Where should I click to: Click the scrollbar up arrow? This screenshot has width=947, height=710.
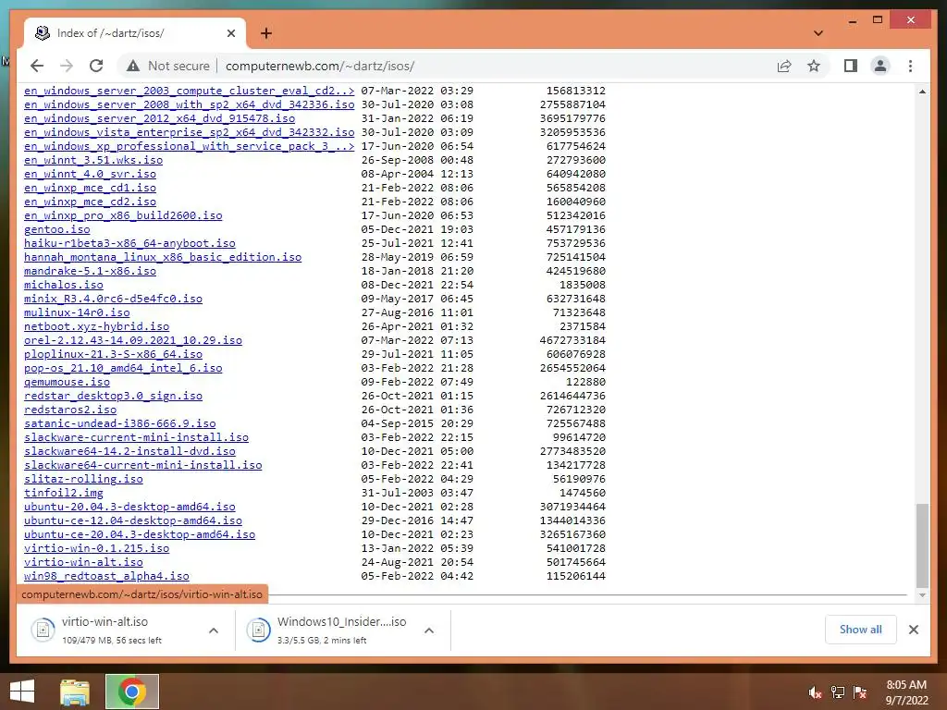pyautogui.click(x=922, y=92)
